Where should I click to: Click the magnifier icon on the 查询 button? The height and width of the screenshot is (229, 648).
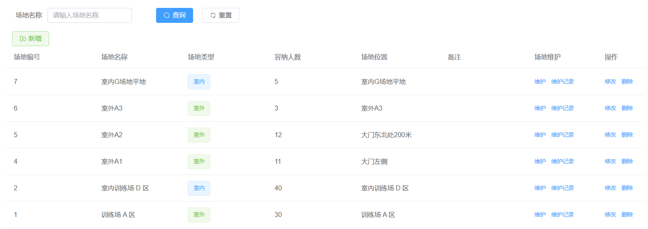166,15
